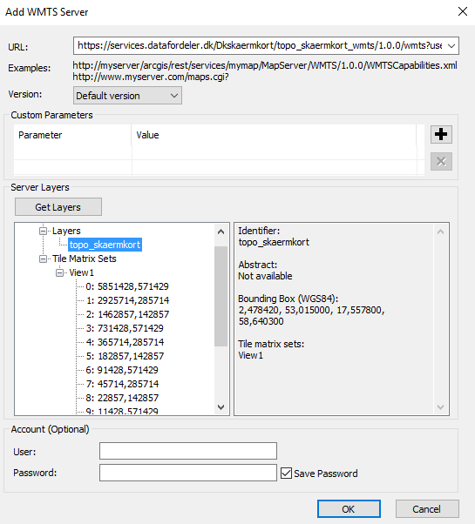Click the User input field
Image resolution: width=475 pixels, height=524 pixels.
[x=188, y=451]
